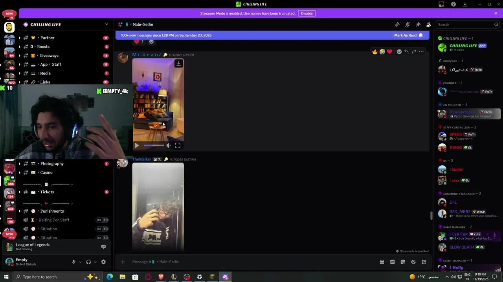Screen dimensions: 503x282
Task: Type in Message Male-Selfie box
Action: tap(251, 262)
